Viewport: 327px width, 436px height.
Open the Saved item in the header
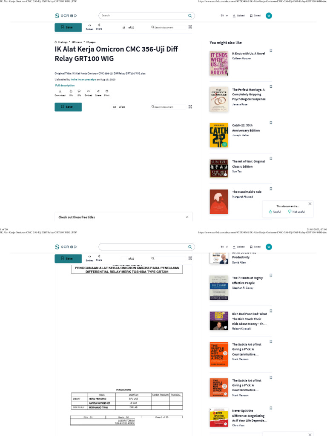click(255, 16)
